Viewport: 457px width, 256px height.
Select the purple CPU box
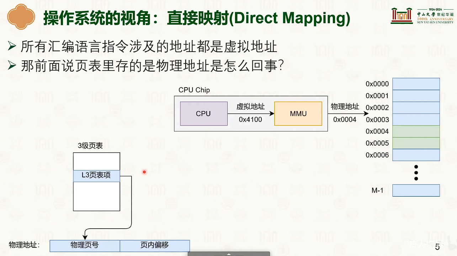(204, 114)
